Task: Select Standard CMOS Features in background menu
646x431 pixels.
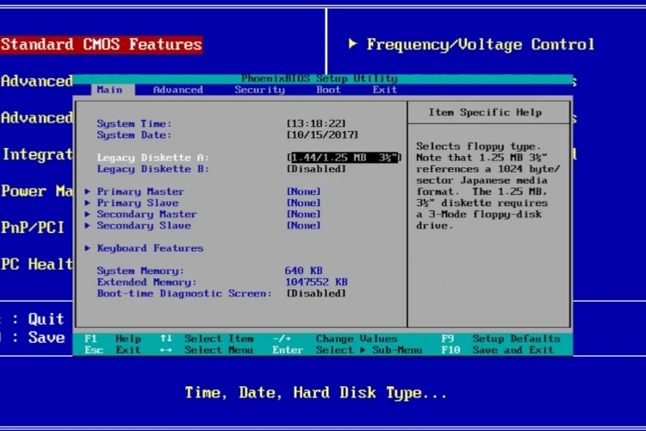Action: (101, 44)
